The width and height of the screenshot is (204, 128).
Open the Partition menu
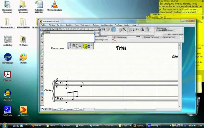pyautogui.click(x=60, y=25)
